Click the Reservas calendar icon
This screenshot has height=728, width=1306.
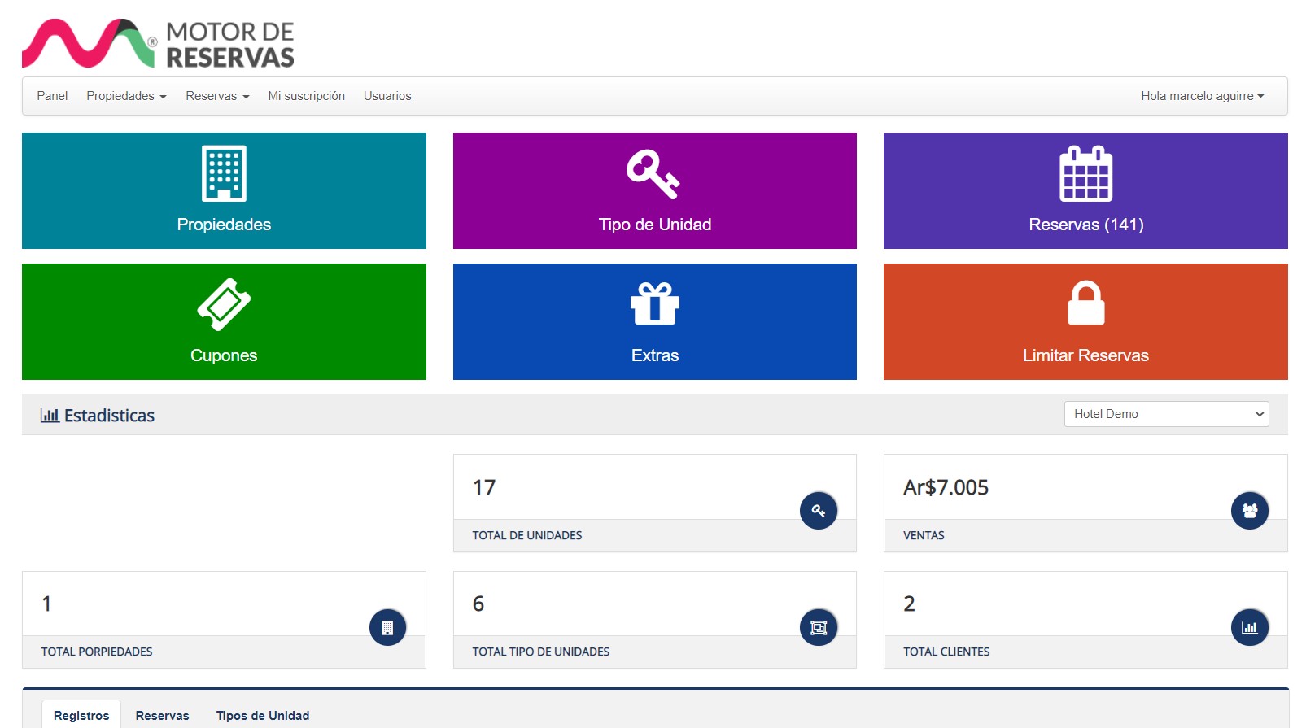click(x=1085, y=173)
